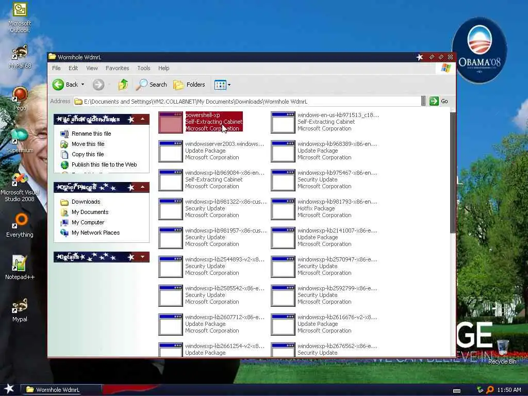Go to My Documents in Other Places
Screen dimensions: 528x396
[x=90, y=212]
